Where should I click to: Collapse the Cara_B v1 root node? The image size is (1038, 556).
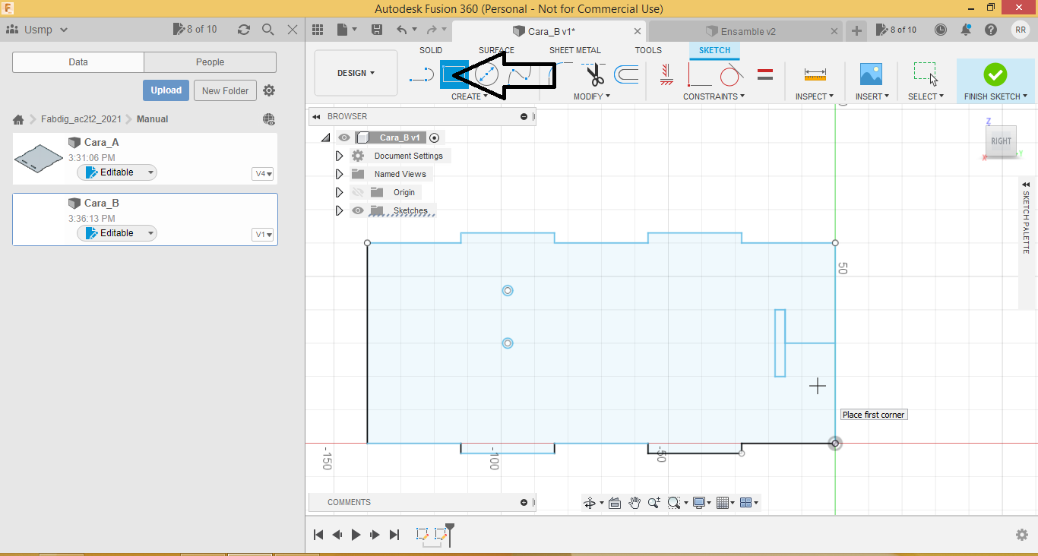tap(326, 137)
